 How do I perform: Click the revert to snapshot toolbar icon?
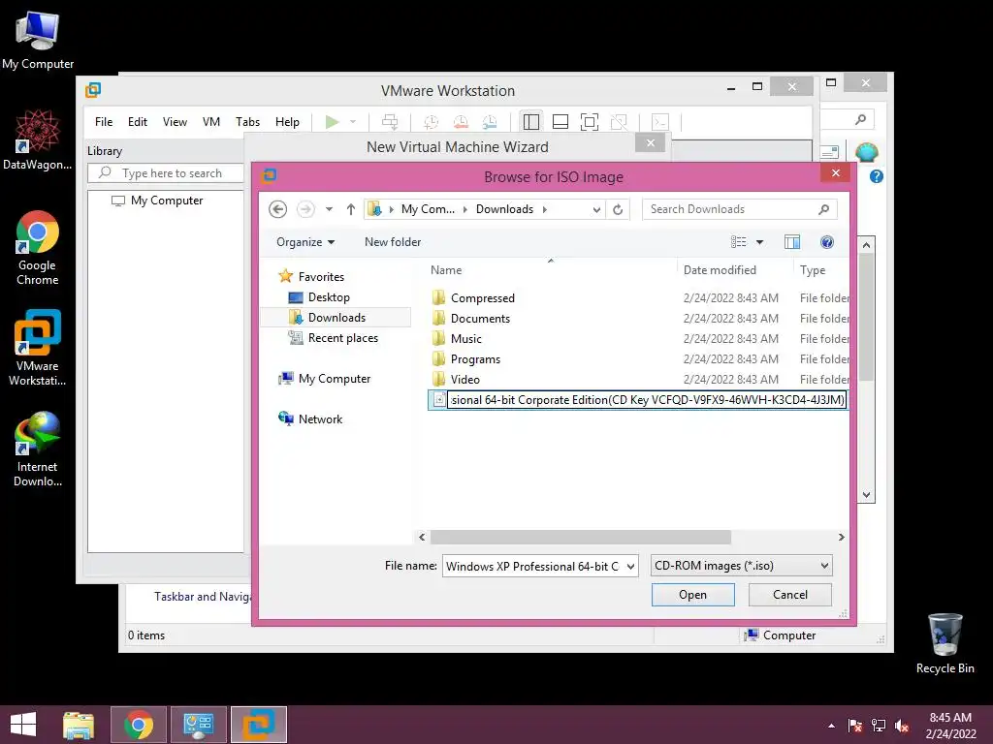point(461,121)
